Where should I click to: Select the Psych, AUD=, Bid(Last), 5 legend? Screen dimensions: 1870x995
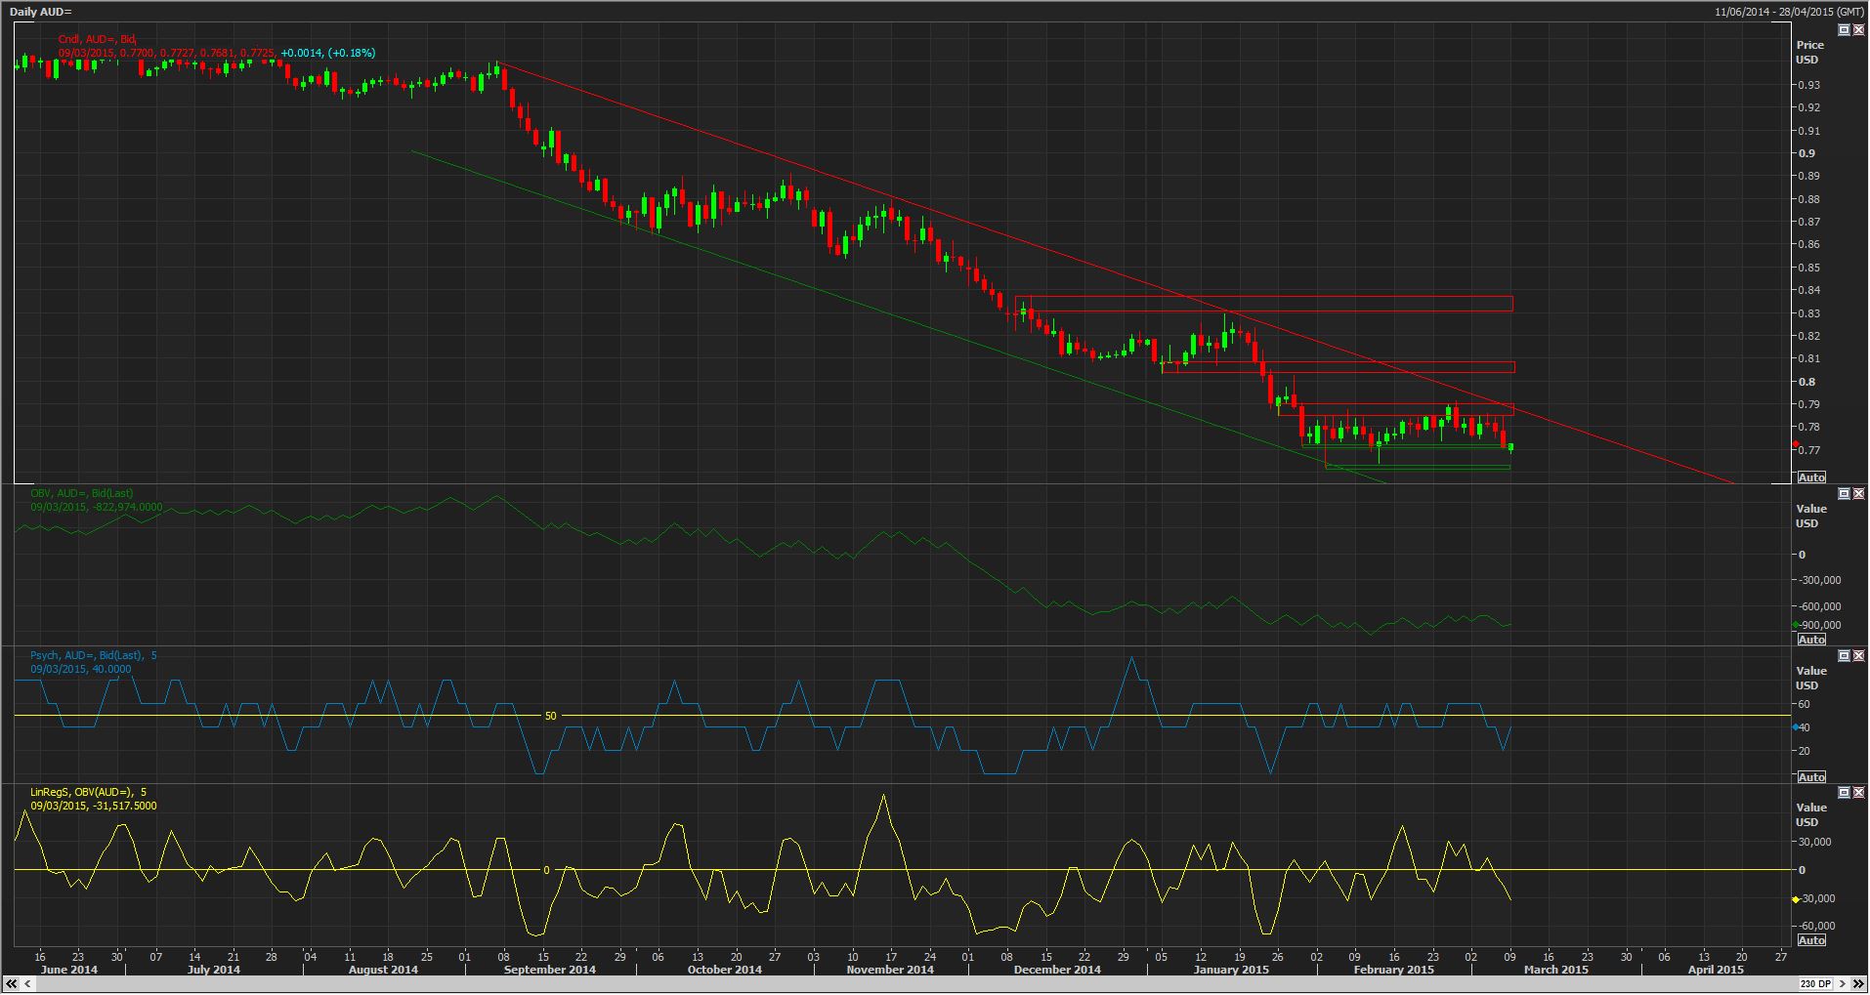click(x=93, y=655)
